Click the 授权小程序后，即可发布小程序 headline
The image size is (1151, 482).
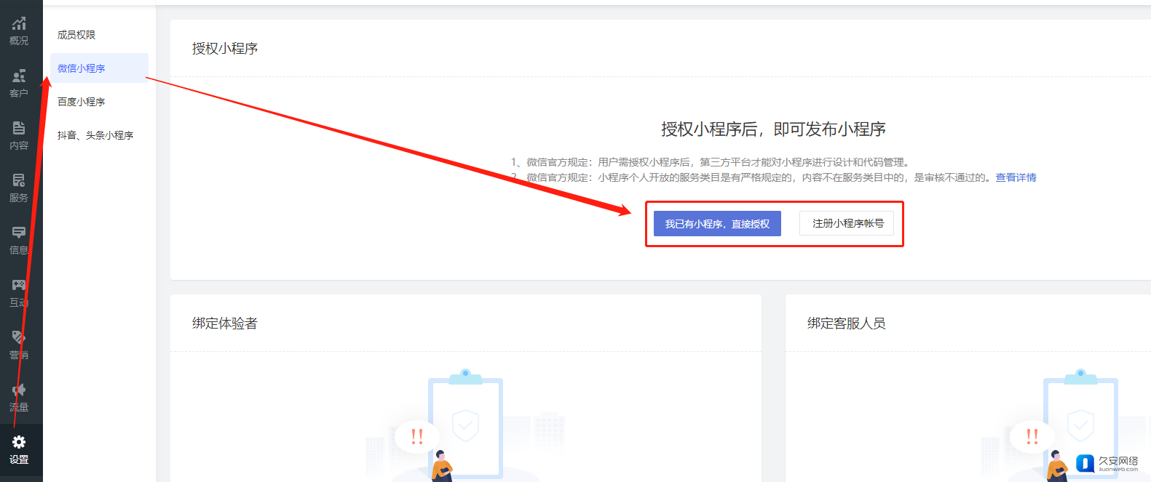[x=773, y=129]
